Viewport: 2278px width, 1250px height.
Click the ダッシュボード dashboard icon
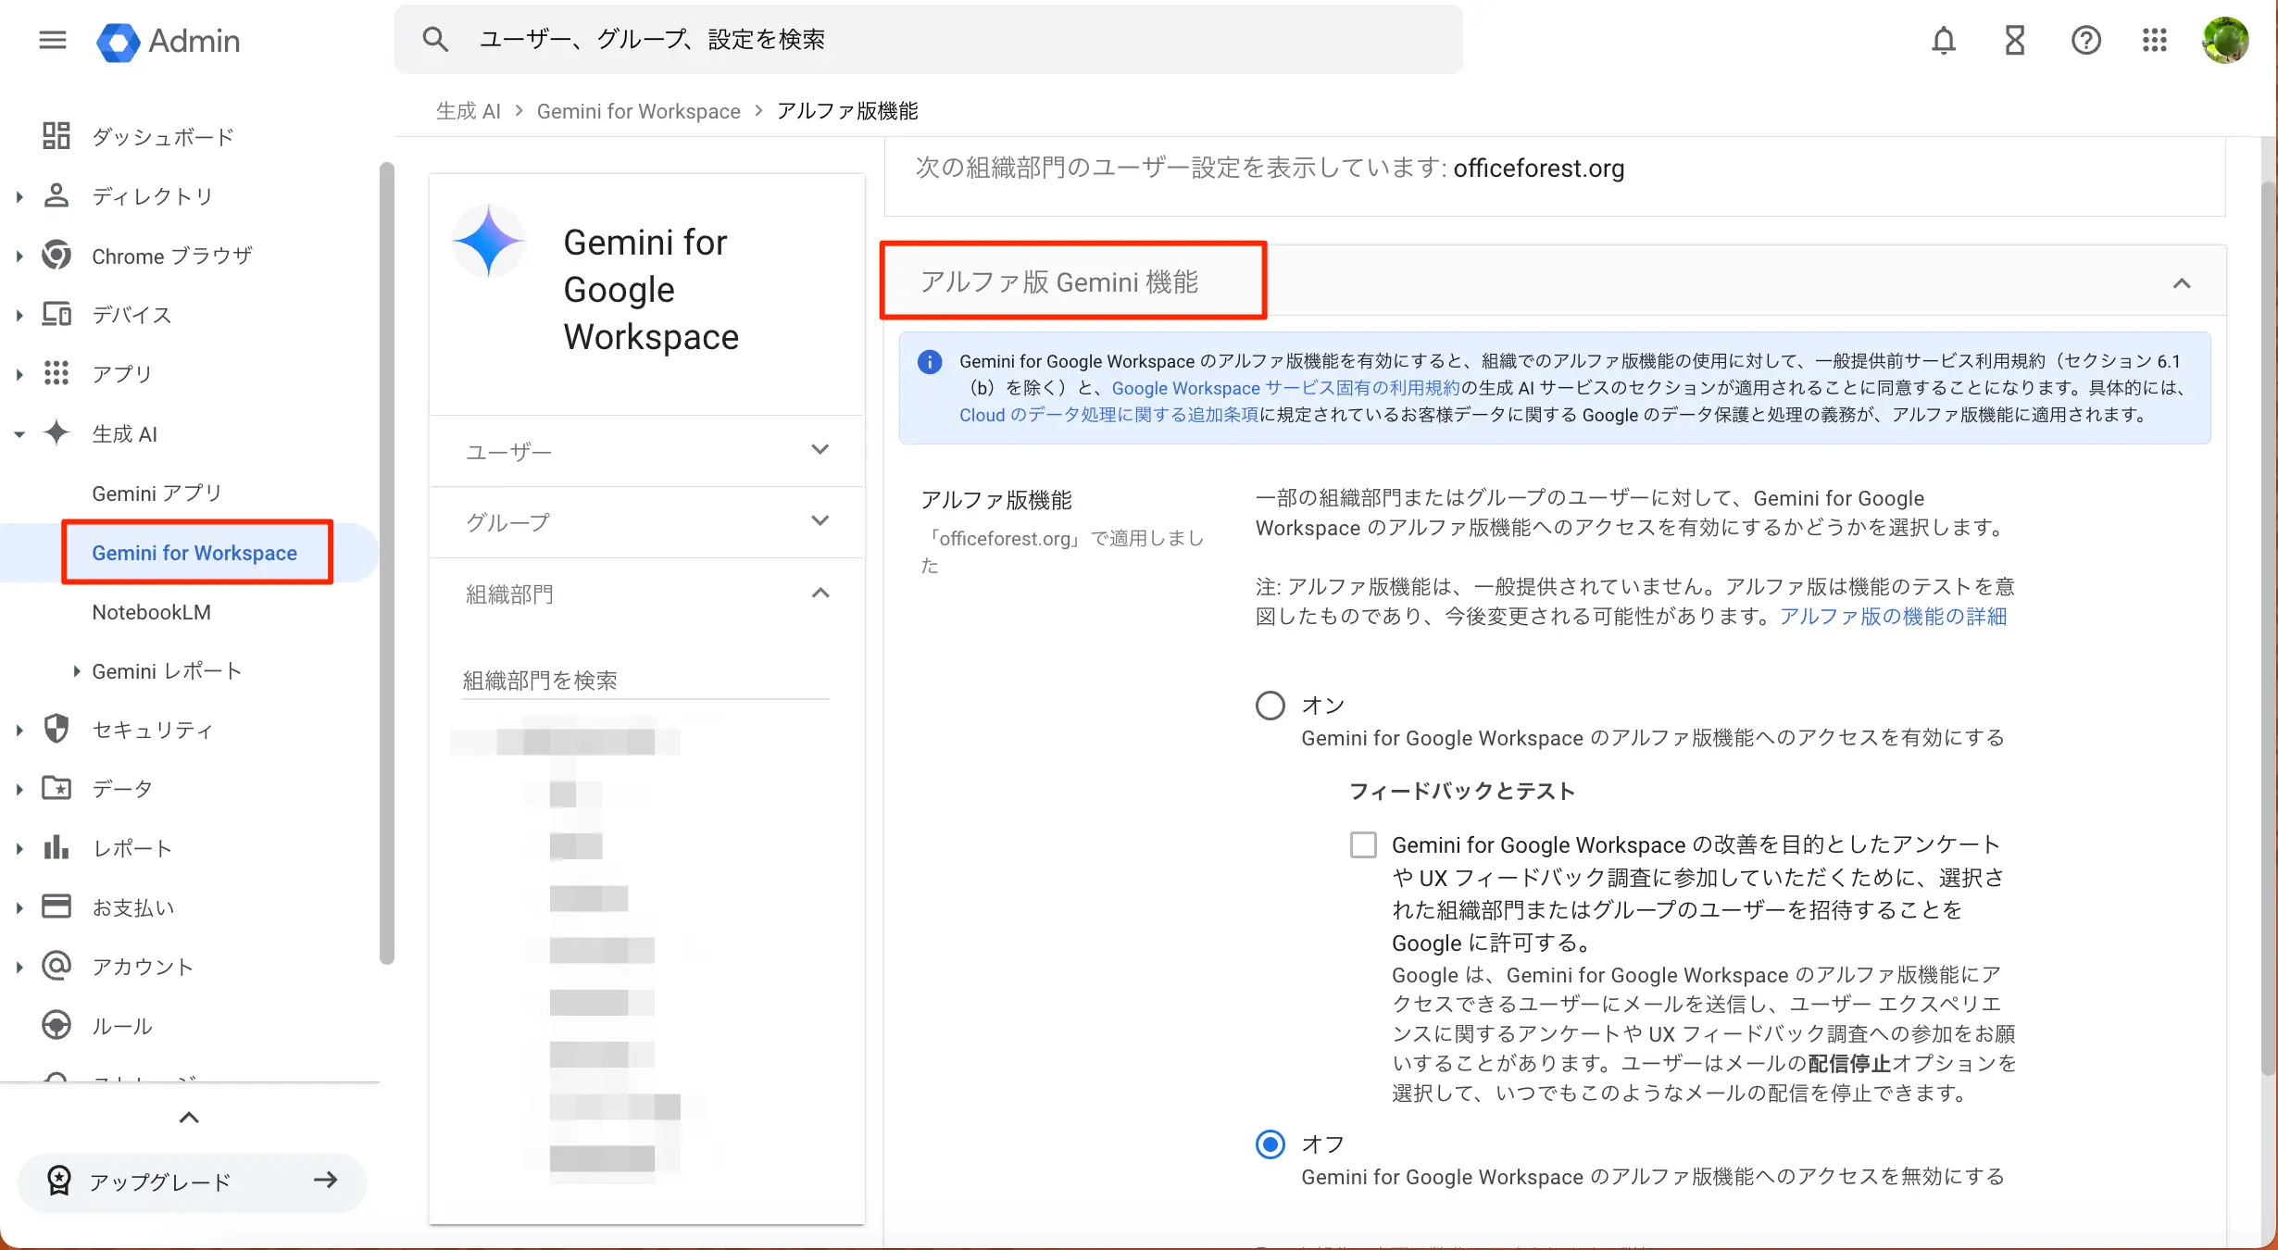pyautogui.click(x=56, y=136)
